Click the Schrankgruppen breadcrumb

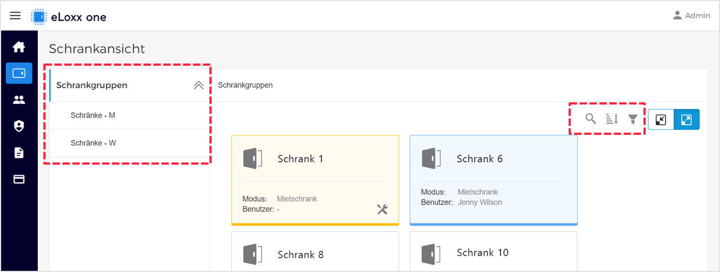245,85
